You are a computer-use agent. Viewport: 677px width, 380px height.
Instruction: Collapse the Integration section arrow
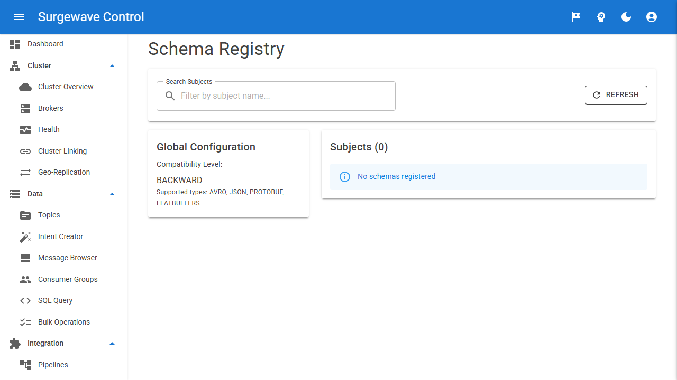click(112, 344)
